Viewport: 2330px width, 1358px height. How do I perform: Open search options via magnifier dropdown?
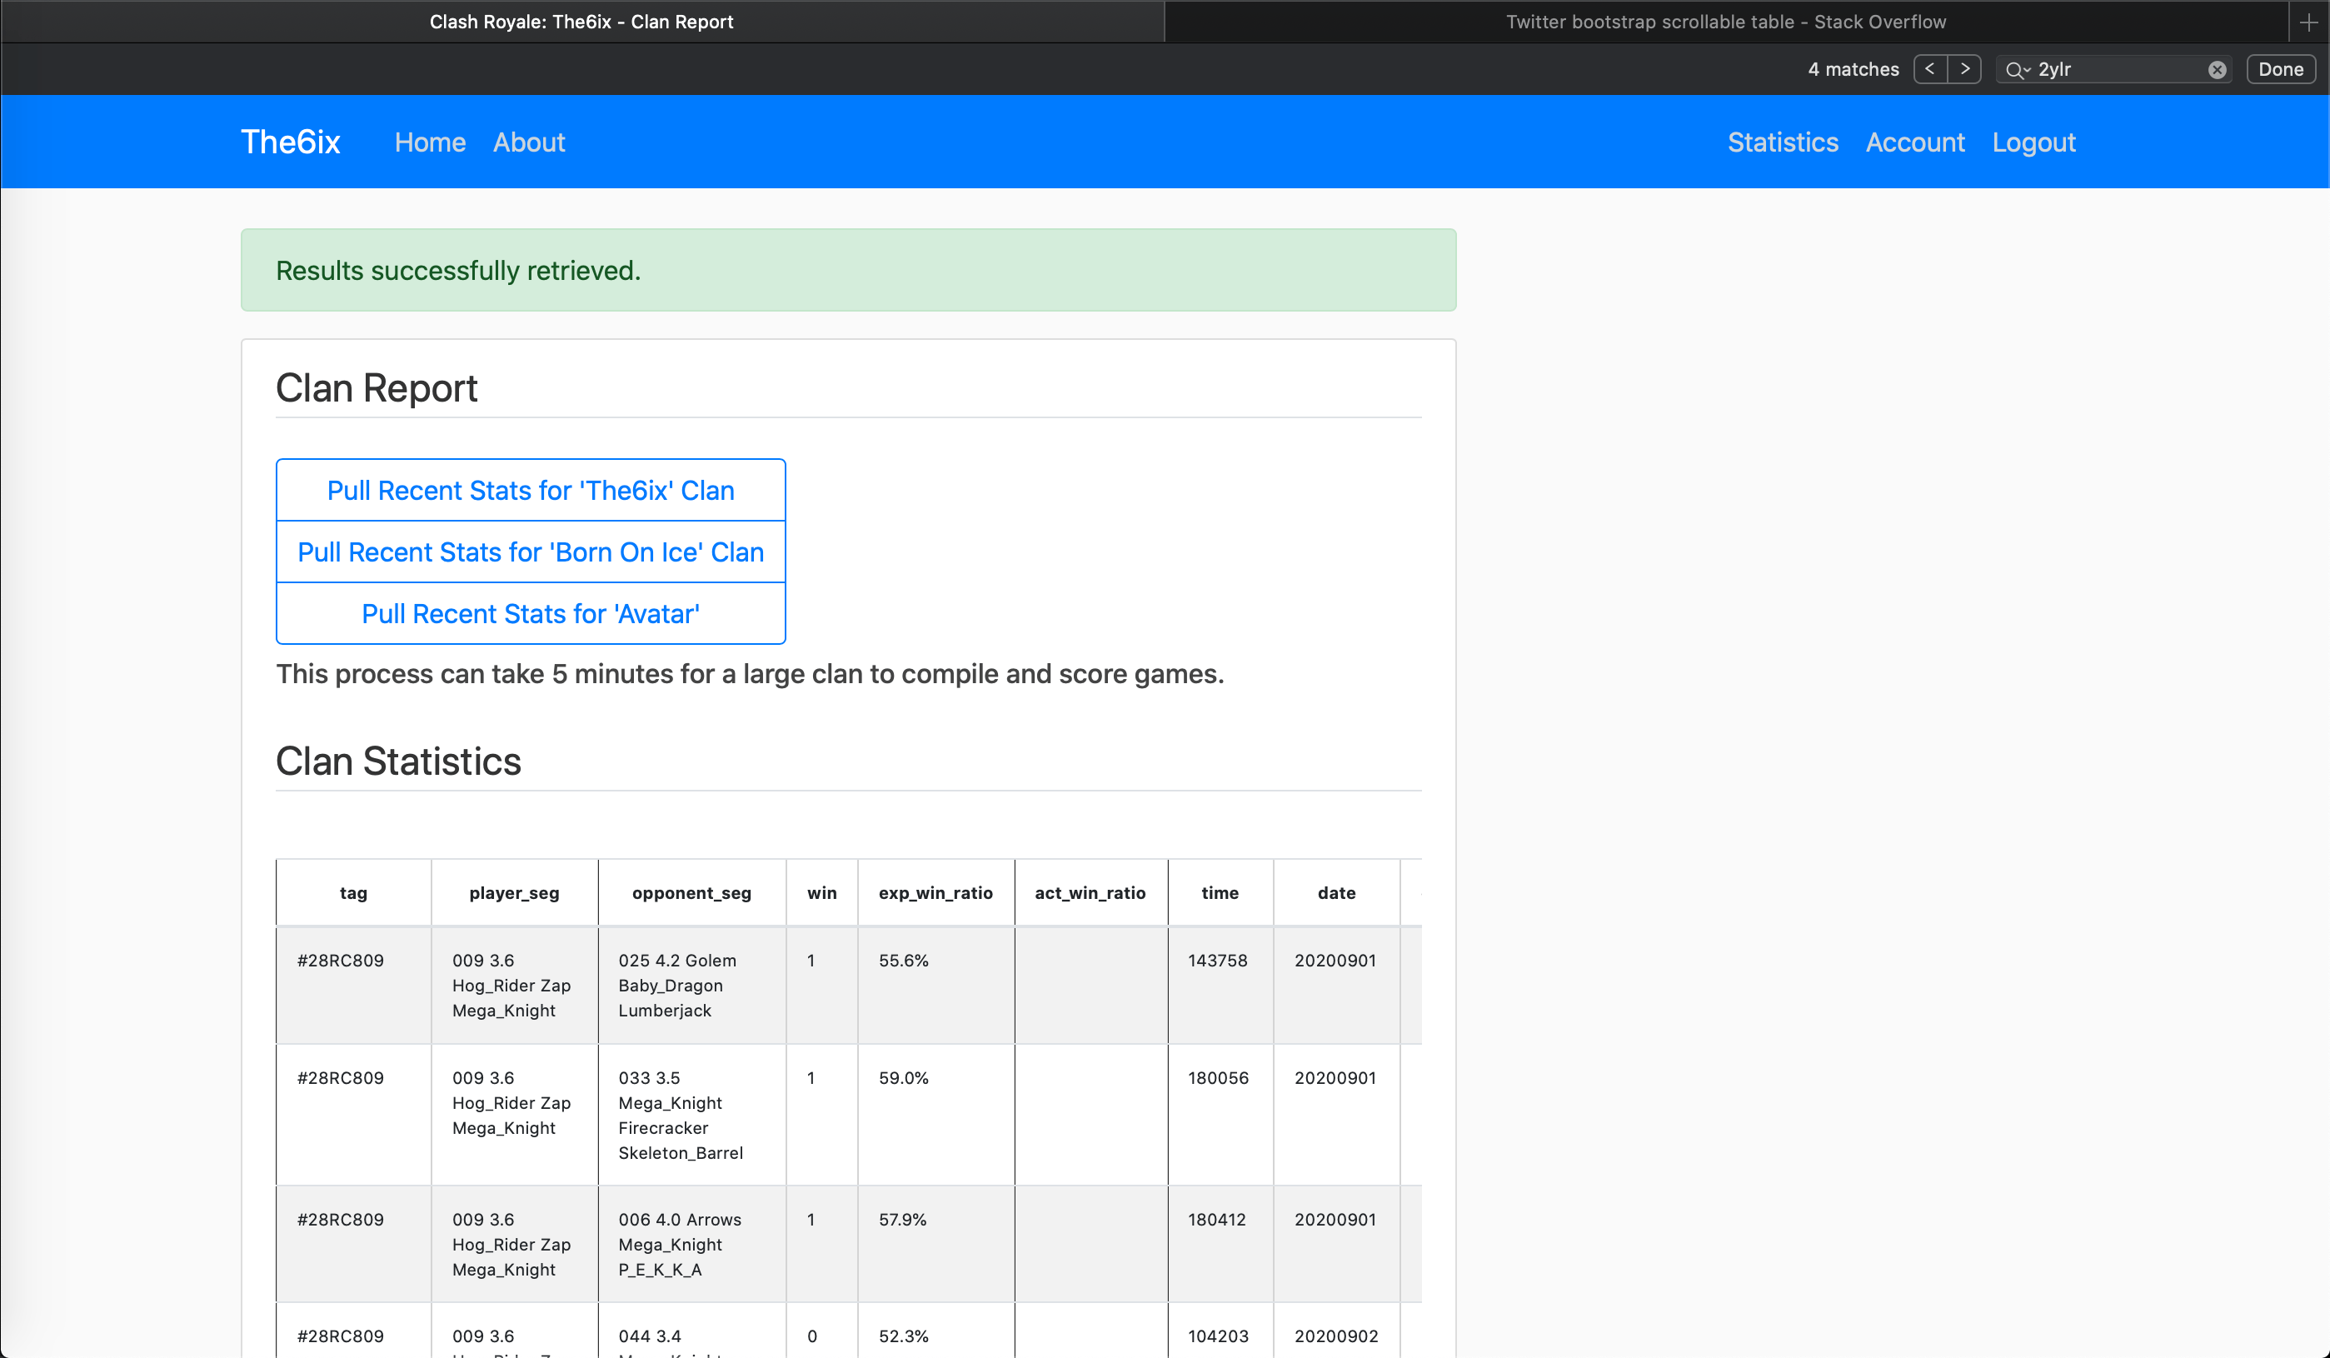[x=2018, y=68]
